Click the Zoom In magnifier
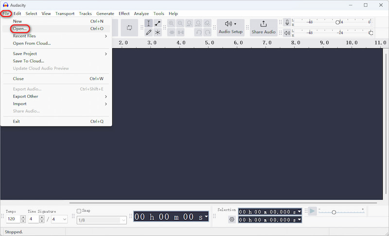The height and width of the screenshot is (236, 389). click(x=171, y=23)
